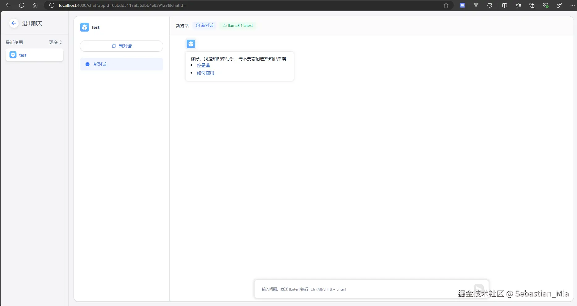Expand the 更多 recent apps selector
Screen dimensions: 577x306
[x=56, y=42]
